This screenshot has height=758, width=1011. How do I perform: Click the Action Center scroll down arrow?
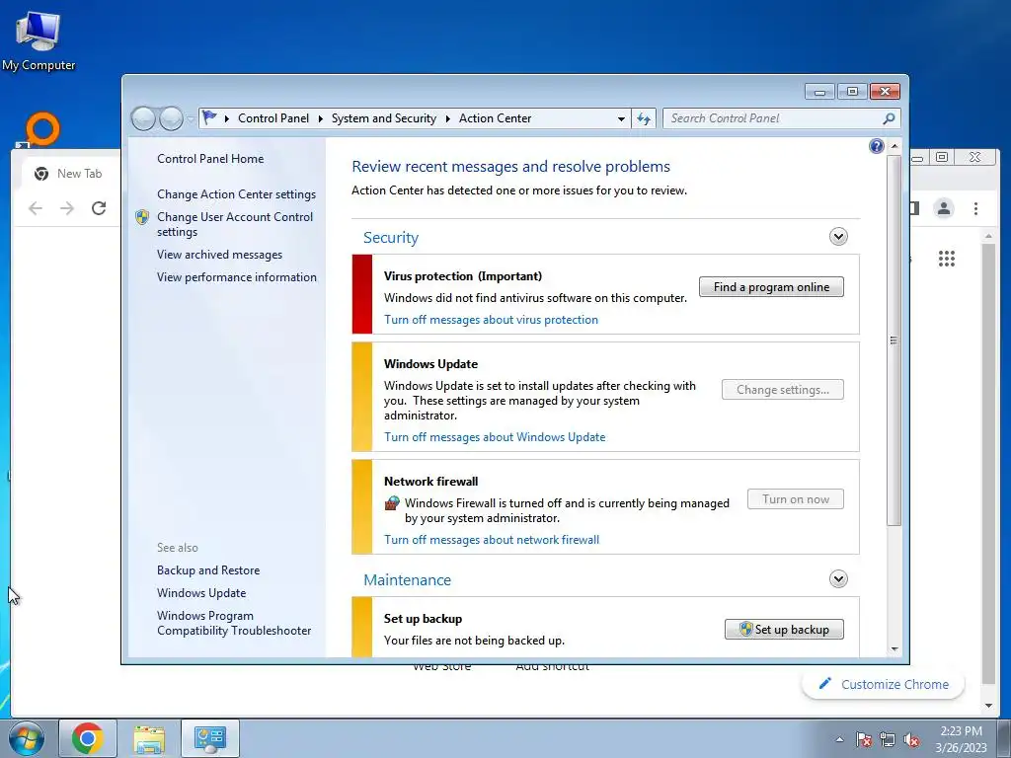pyautogui.click(x=894, y=649)
